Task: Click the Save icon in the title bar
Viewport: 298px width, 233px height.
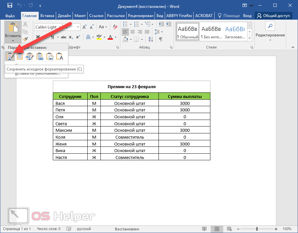Action: 10,6
